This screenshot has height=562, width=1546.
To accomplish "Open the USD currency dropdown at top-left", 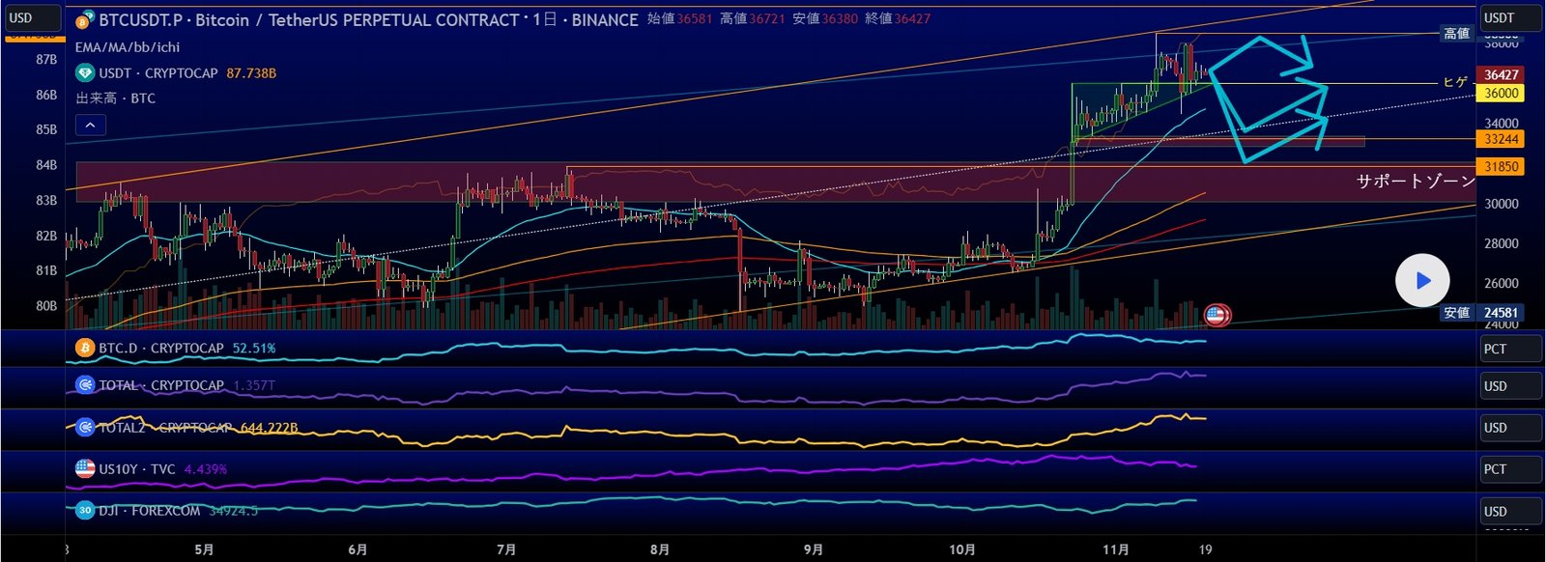I will 32,18.
